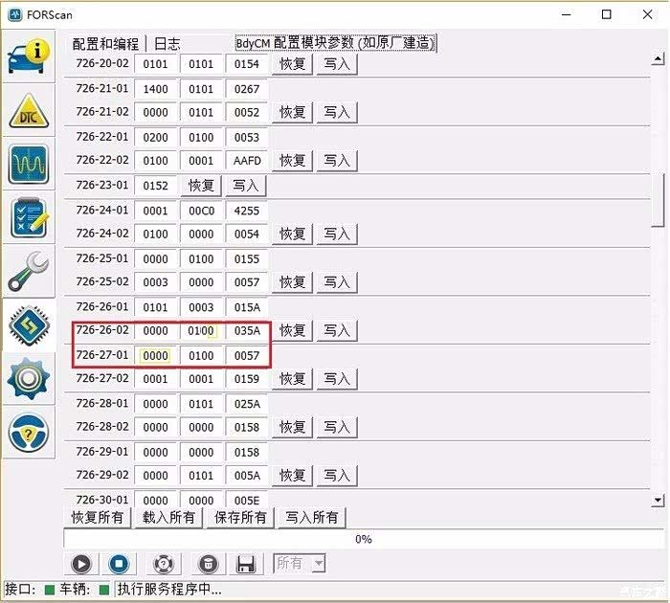This screenshot has height=603, width=670.
Task: Click the trash clear icon
Action: [208, 564]
